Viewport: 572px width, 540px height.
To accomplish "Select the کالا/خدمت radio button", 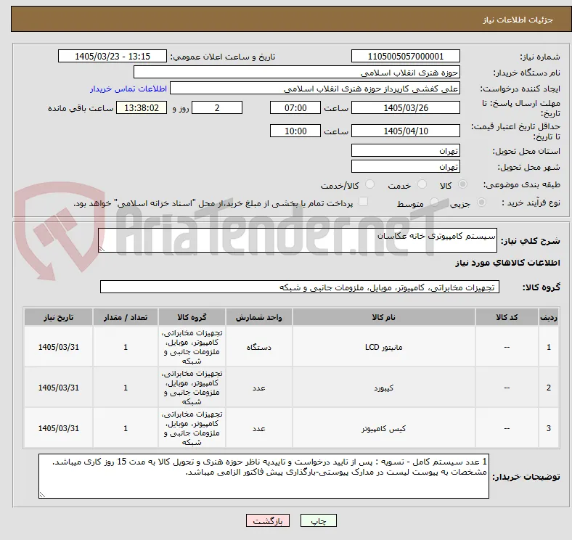I will [370, 184].
